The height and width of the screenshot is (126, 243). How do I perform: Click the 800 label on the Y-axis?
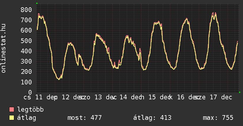[26, 10]
